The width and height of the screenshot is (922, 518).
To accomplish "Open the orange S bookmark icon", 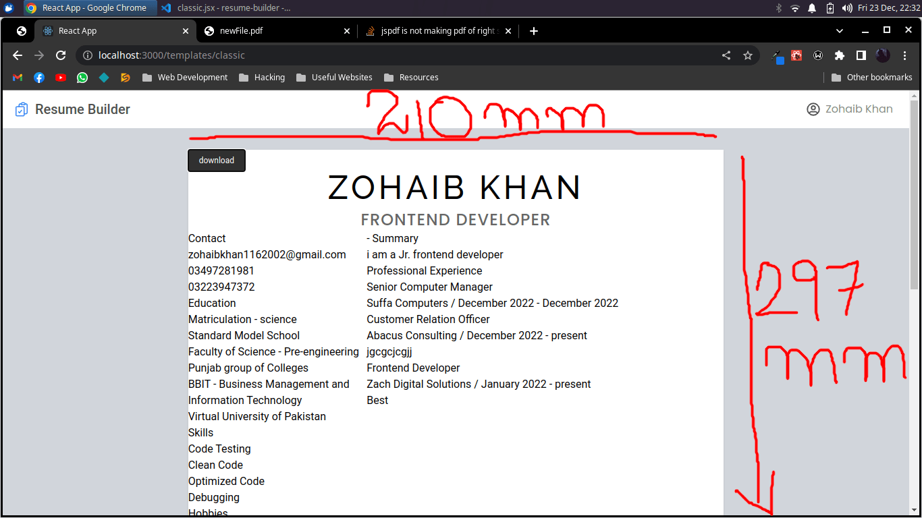I will pos(125,78).
